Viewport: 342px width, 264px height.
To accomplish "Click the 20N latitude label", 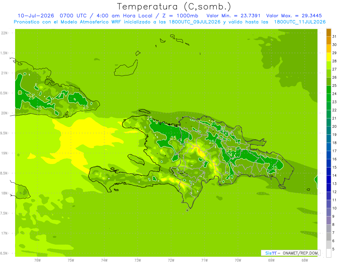I will pyautogui.click(x=5, y=113).
